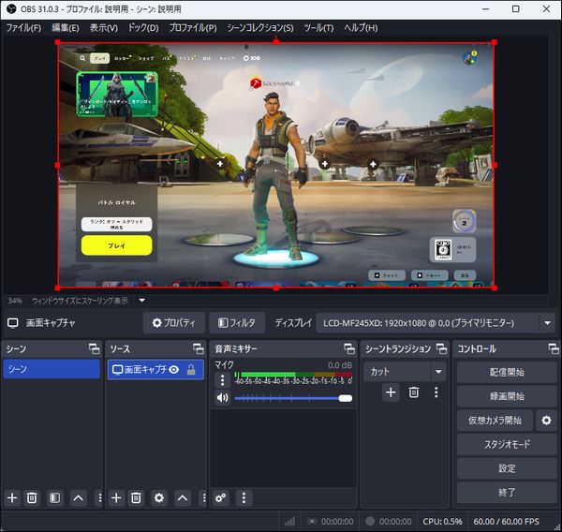Click 画面キャプチャ label in source toolbar

51,323
